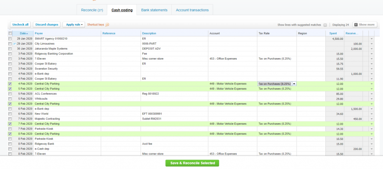This screenshot has height=169, width=383.
Task: Uncheck the 4 Feb Central City Parking row
Action: tap(10, 84)
